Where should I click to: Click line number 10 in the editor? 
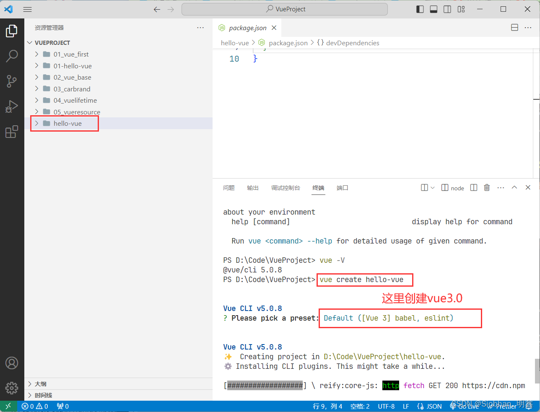pos(234,59)
